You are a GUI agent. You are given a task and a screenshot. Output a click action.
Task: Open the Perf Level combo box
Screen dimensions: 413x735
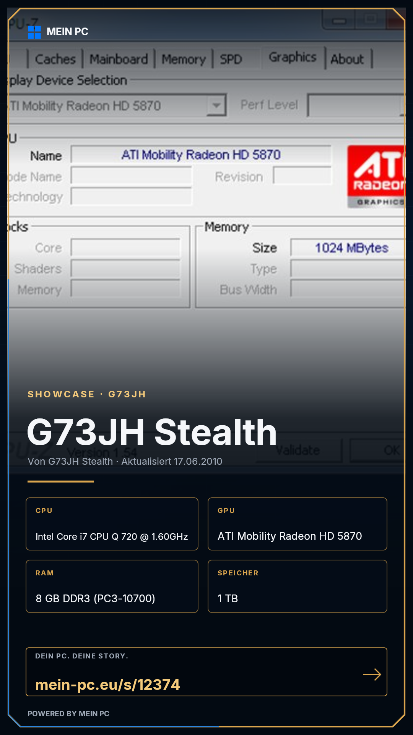356,105
